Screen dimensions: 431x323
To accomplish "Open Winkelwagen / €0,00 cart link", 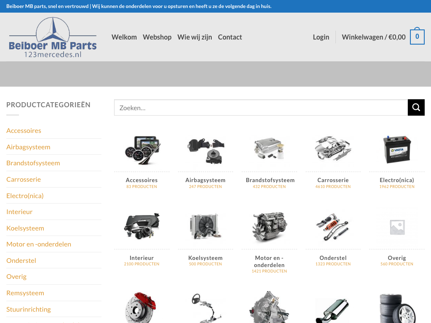I will (x=373, y=37).
